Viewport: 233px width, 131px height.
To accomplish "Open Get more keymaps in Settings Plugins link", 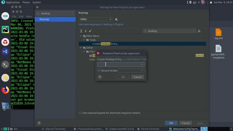I will (101, 24).
